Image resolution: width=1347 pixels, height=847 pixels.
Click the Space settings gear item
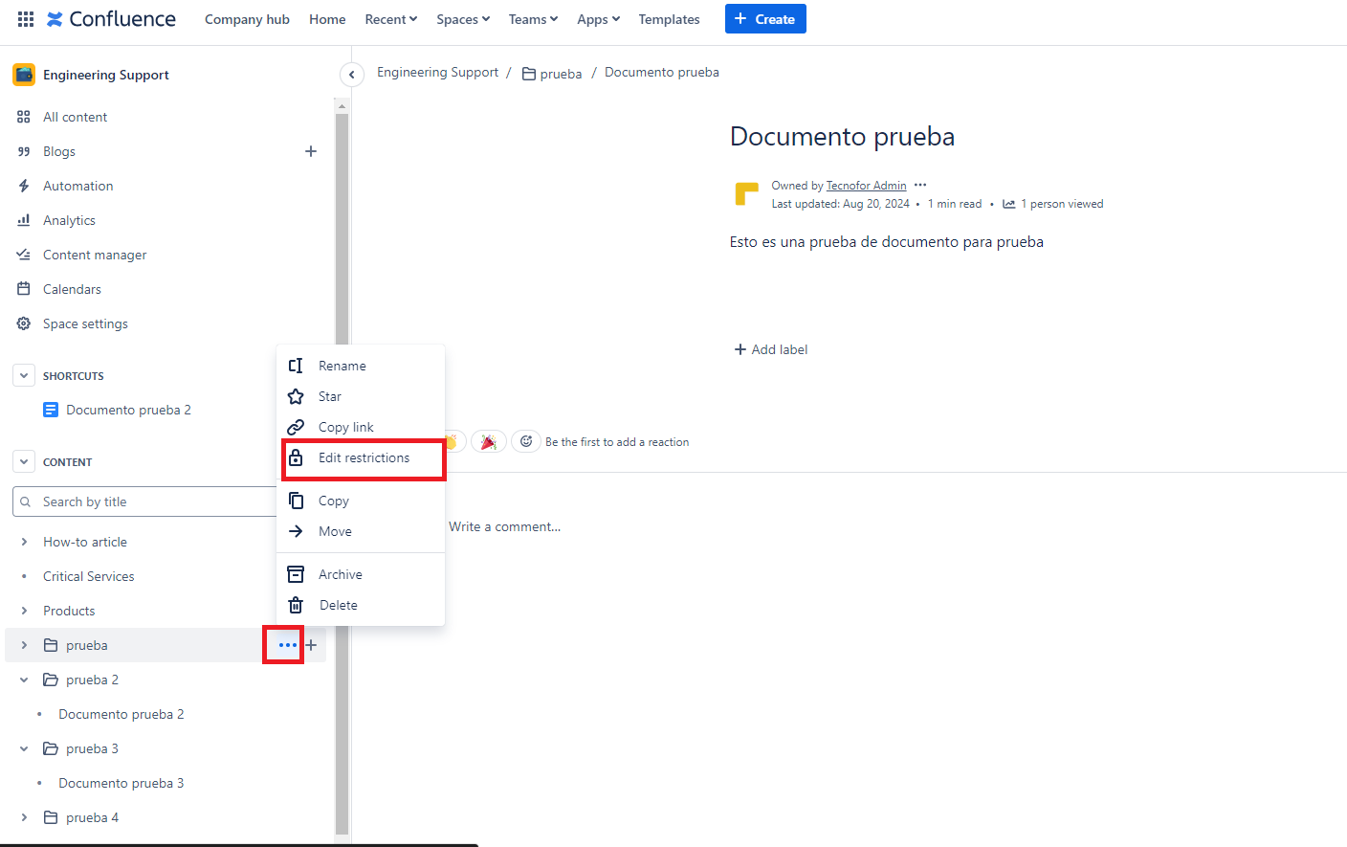85,323
